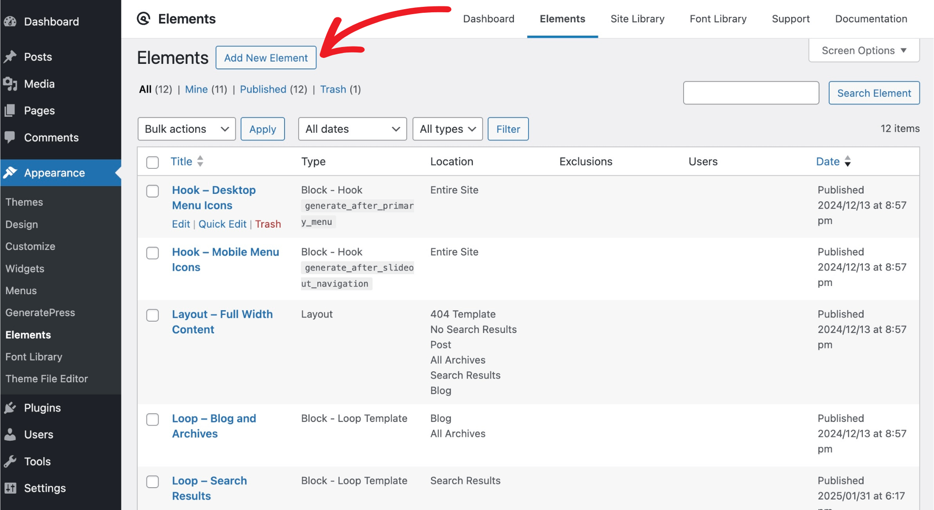This screenshot has width=934, height=510.
Task: Click the Plugins plug icon
Action: pyautogui.click(x=10, y=408)
